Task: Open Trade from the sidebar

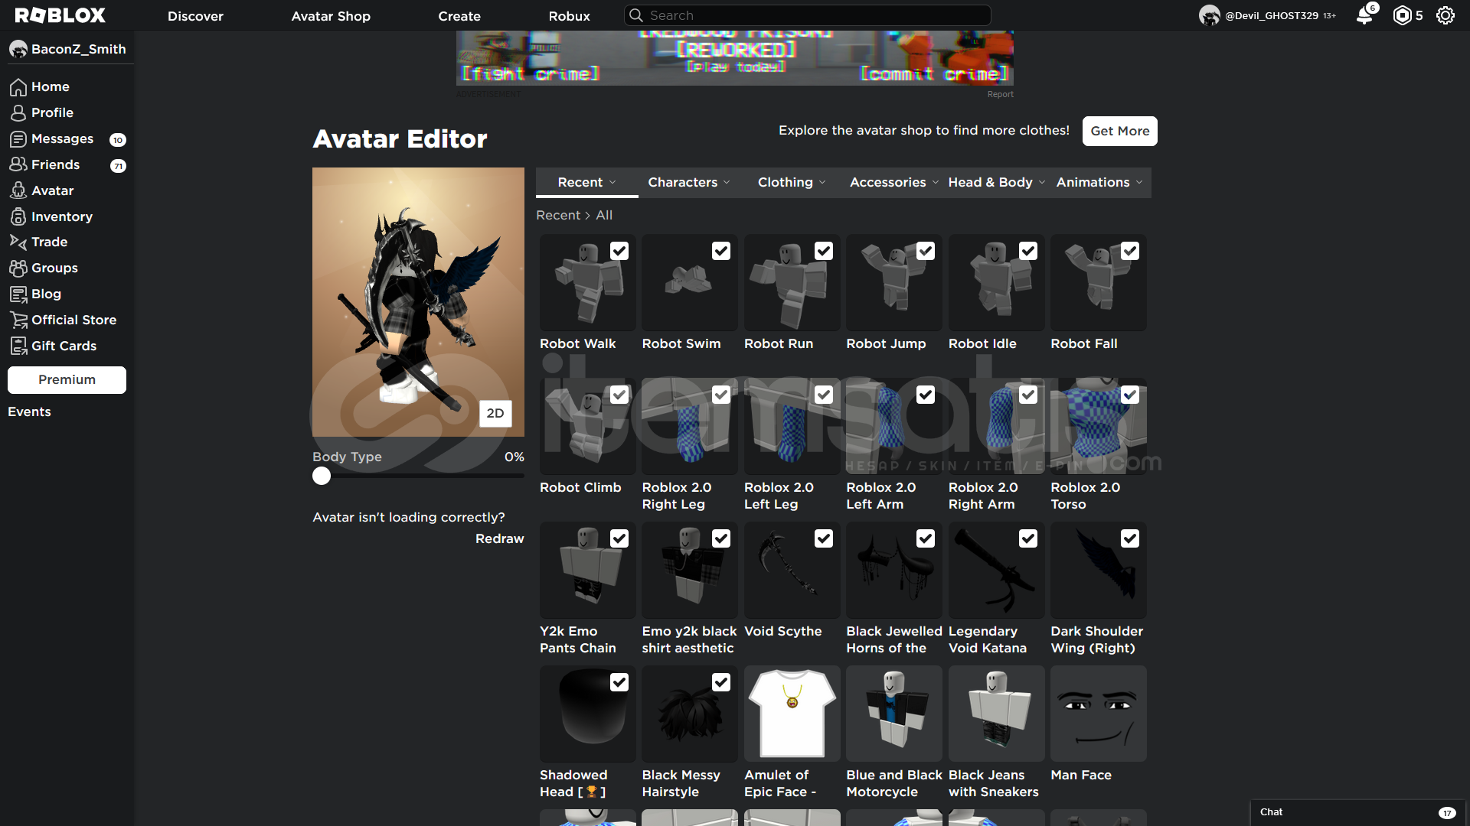Action: pos(50,242)
